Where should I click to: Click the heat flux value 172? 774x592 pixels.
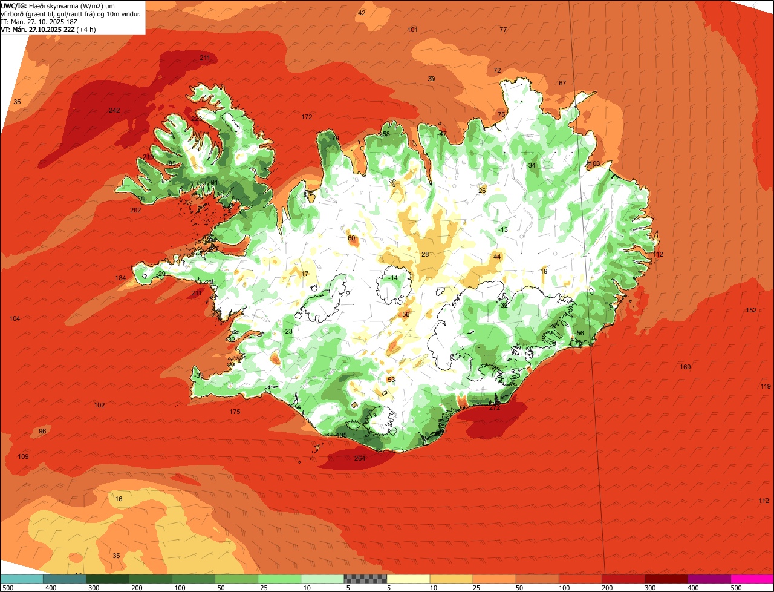[x=307, y=117]
